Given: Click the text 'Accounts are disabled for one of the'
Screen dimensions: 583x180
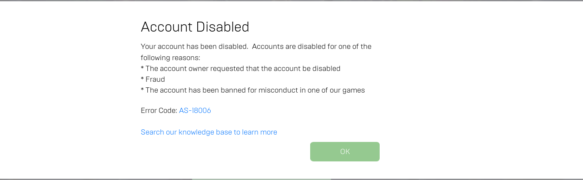Looking at the screenshot, I should coord(311,46).
